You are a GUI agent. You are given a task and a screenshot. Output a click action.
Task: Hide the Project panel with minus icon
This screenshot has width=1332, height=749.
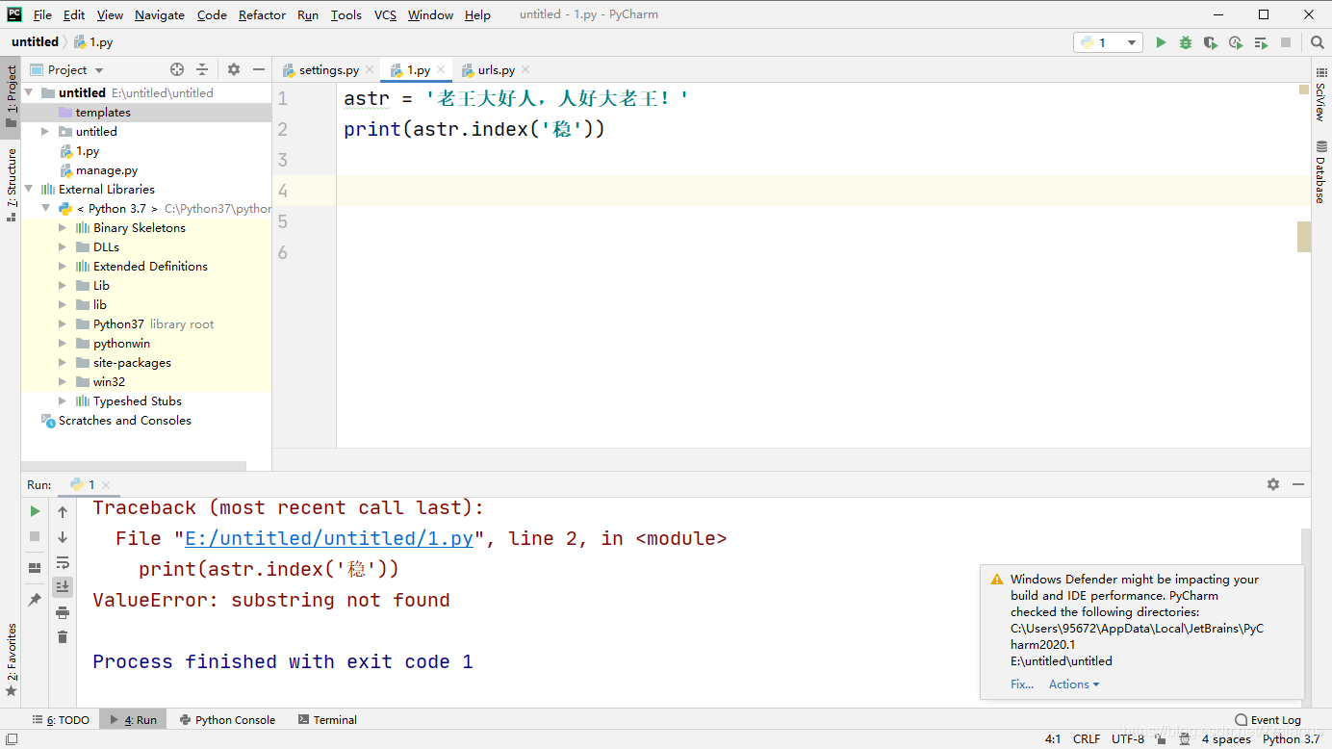[x=259, y=69]
